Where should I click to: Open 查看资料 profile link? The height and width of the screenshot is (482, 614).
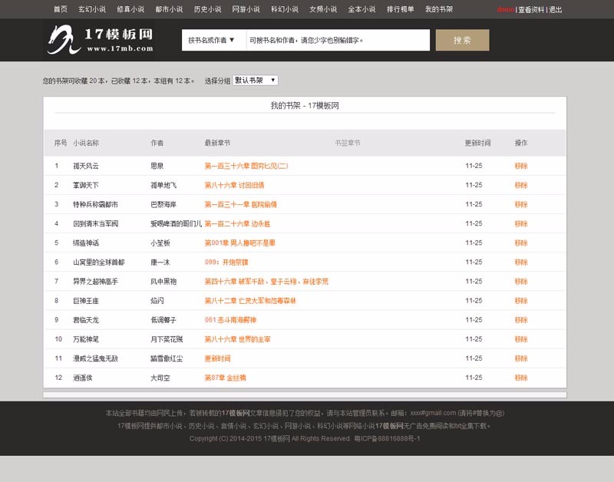[531, 9]
